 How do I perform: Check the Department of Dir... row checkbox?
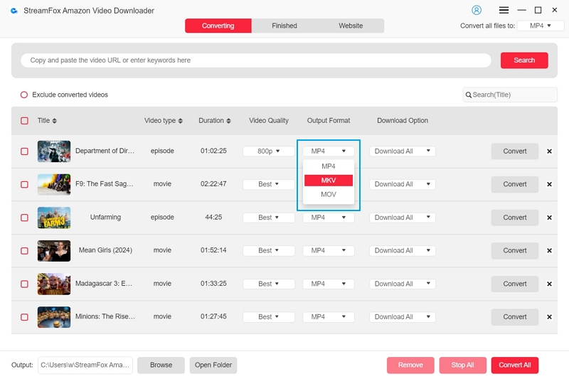[x=24, y=151]
